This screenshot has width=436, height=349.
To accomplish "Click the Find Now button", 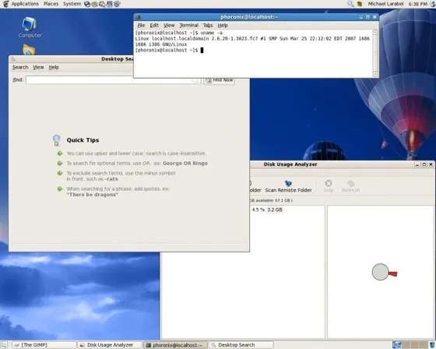I will point(219,80).
